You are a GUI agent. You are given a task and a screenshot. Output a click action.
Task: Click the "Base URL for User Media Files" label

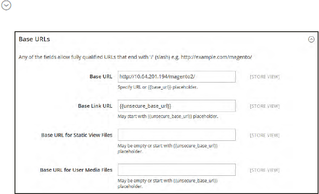[77, 169]
